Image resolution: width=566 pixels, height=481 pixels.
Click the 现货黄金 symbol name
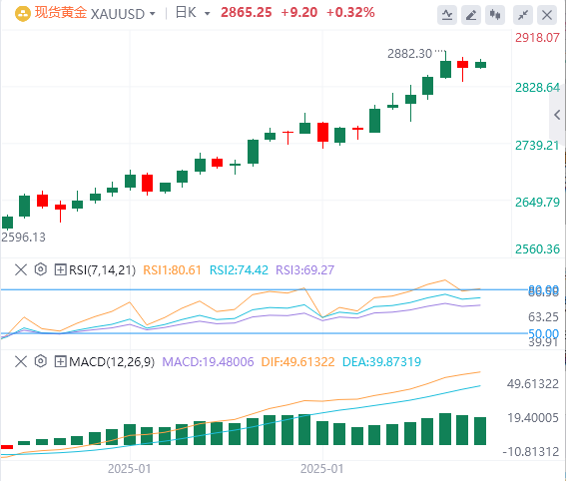click(61, 13)
